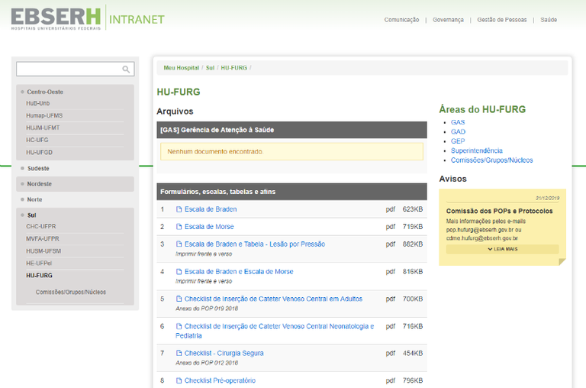This screenshot has height=388, width=586.
Task: Click the file icon next to Escala de Morse
Action: 179,227
